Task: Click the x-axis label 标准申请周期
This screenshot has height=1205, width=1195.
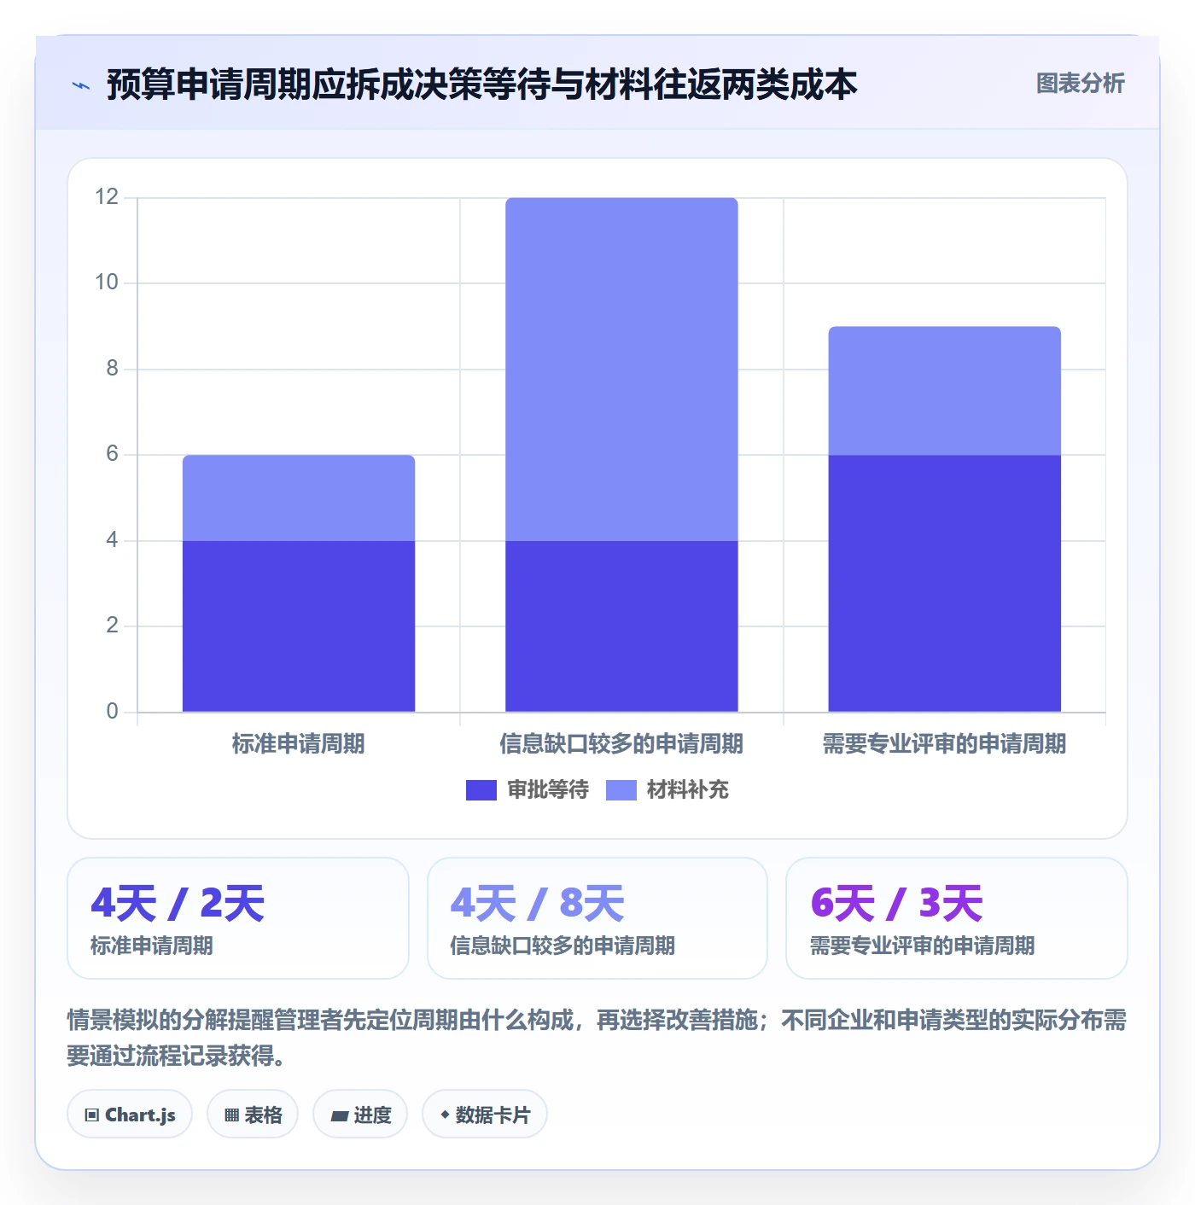Action: point(299,744)
